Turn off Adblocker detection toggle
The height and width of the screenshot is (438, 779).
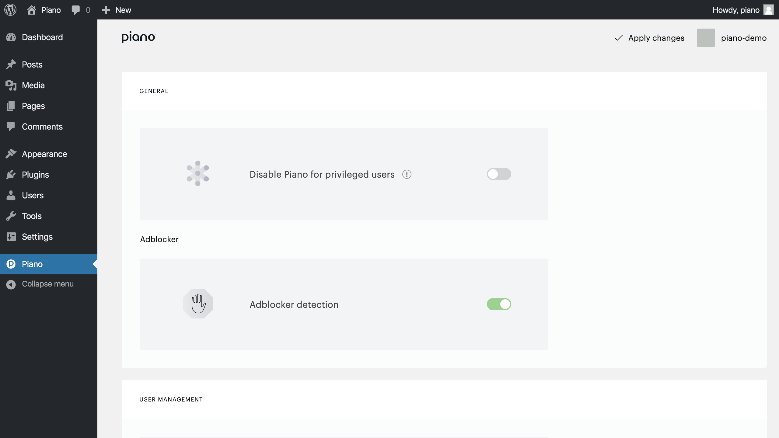[499, 304]
